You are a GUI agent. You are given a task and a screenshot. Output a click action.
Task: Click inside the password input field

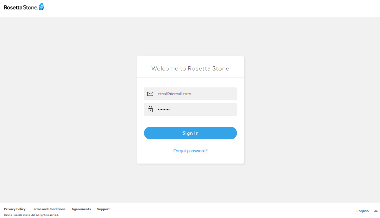[195, 109]
